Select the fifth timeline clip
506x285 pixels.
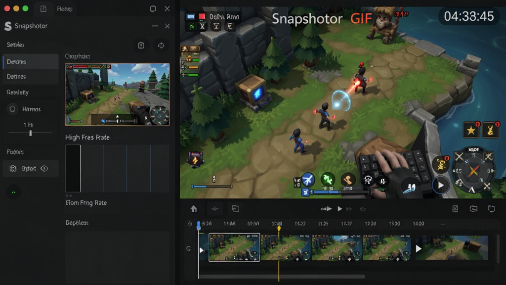point(387,247)
